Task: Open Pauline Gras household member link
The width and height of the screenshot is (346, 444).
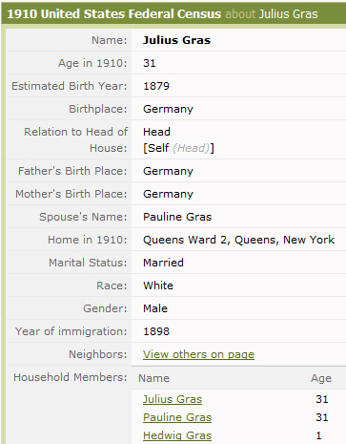Action: (177, 417)
